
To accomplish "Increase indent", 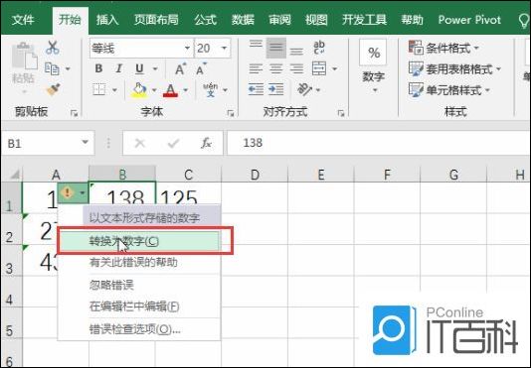I will pyautogui.click(x=276, y=89).
